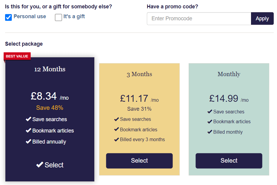
Task: Click the BEST VALUE ribbon badge
Action: tap(17, 56)
